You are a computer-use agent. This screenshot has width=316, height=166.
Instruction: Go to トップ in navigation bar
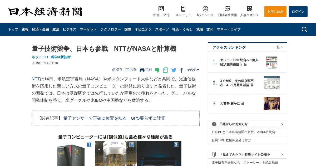point(13,30)
